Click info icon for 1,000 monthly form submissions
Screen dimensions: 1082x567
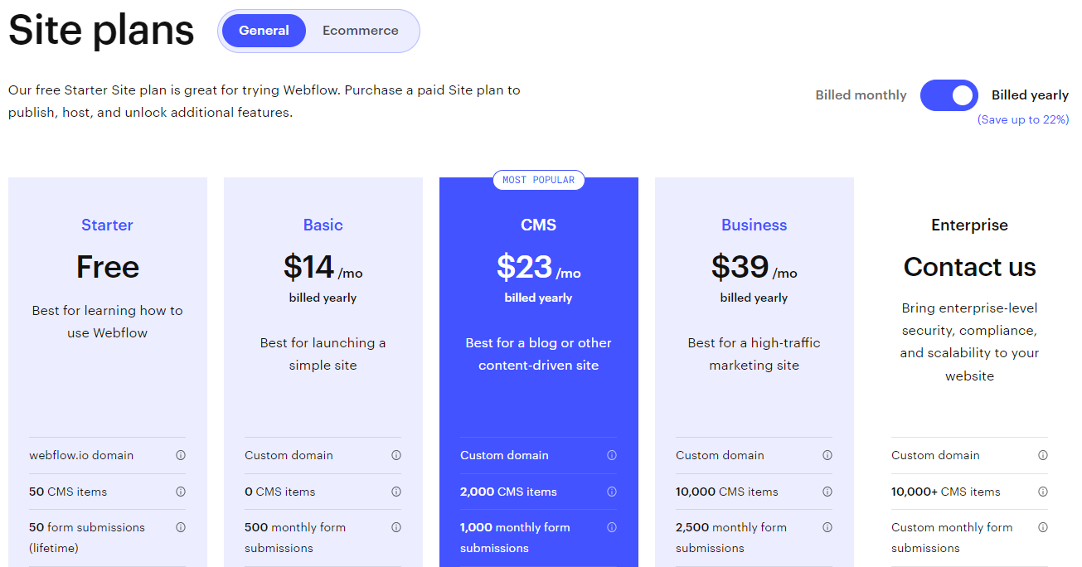tap(612, 527)
